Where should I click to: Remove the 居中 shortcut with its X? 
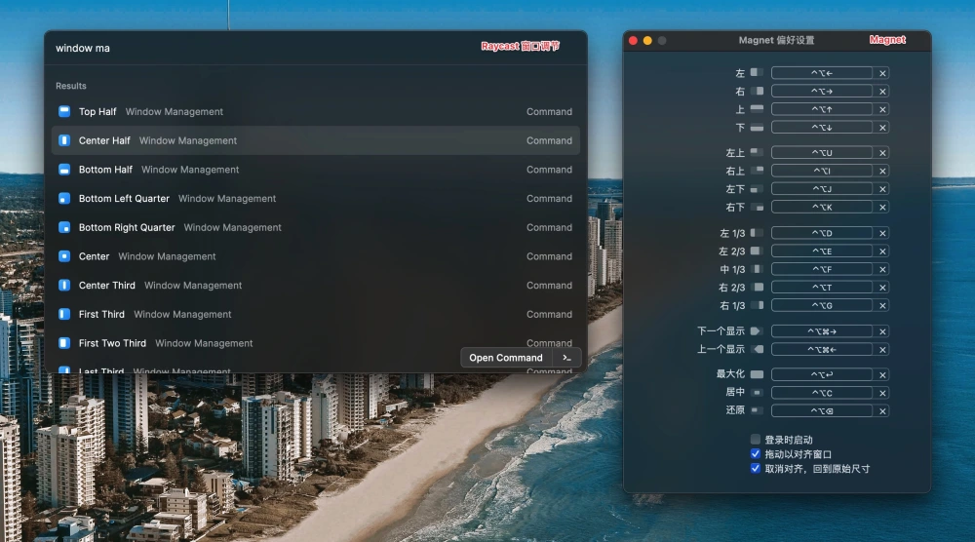pyautogui.click(x=881, y=393)
